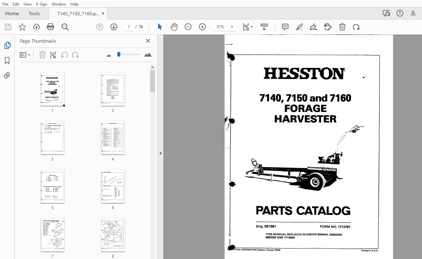Save the file with floppy disk icon
The image size is (422, 259).
point(8,27)
